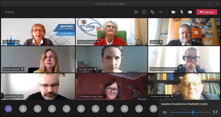Maximize the Teams meeting window
The width and height of the screenshot is (221, 117).
coord(211,3)
